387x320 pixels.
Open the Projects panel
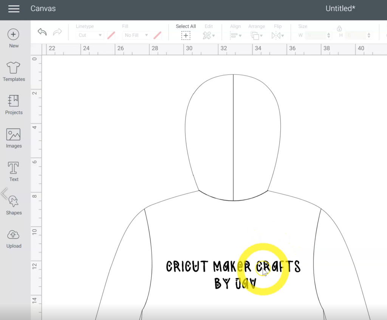pyautogui.click(x=14, y=105)
